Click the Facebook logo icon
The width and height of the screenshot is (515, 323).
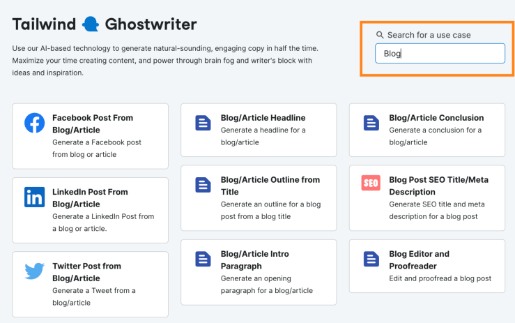(34, 123)
